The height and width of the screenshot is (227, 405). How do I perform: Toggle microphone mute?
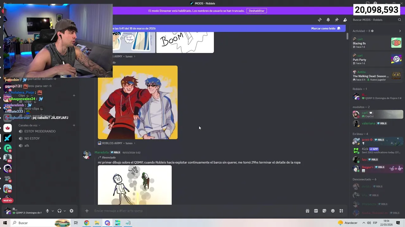[x=47, y=211]
